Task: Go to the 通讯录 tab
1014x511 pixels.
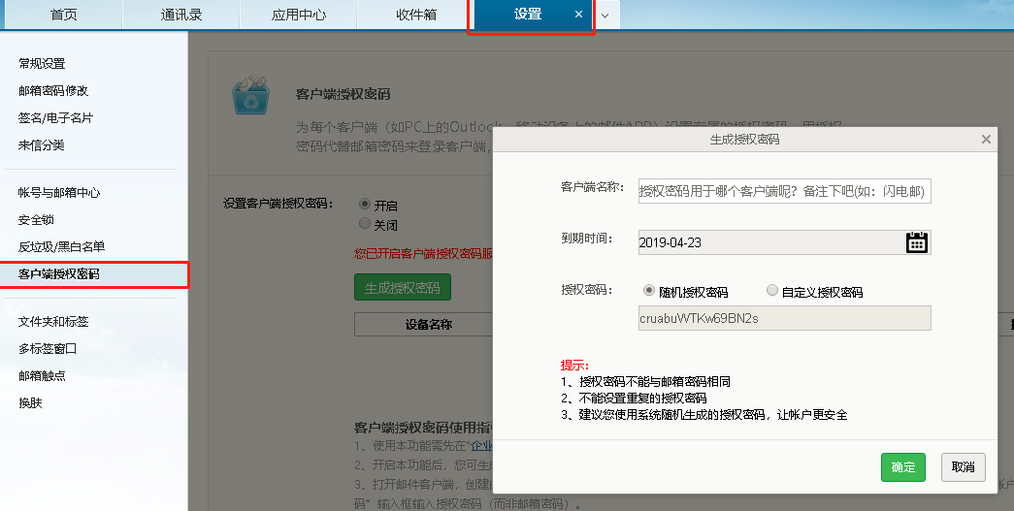Action: point(181,15)
